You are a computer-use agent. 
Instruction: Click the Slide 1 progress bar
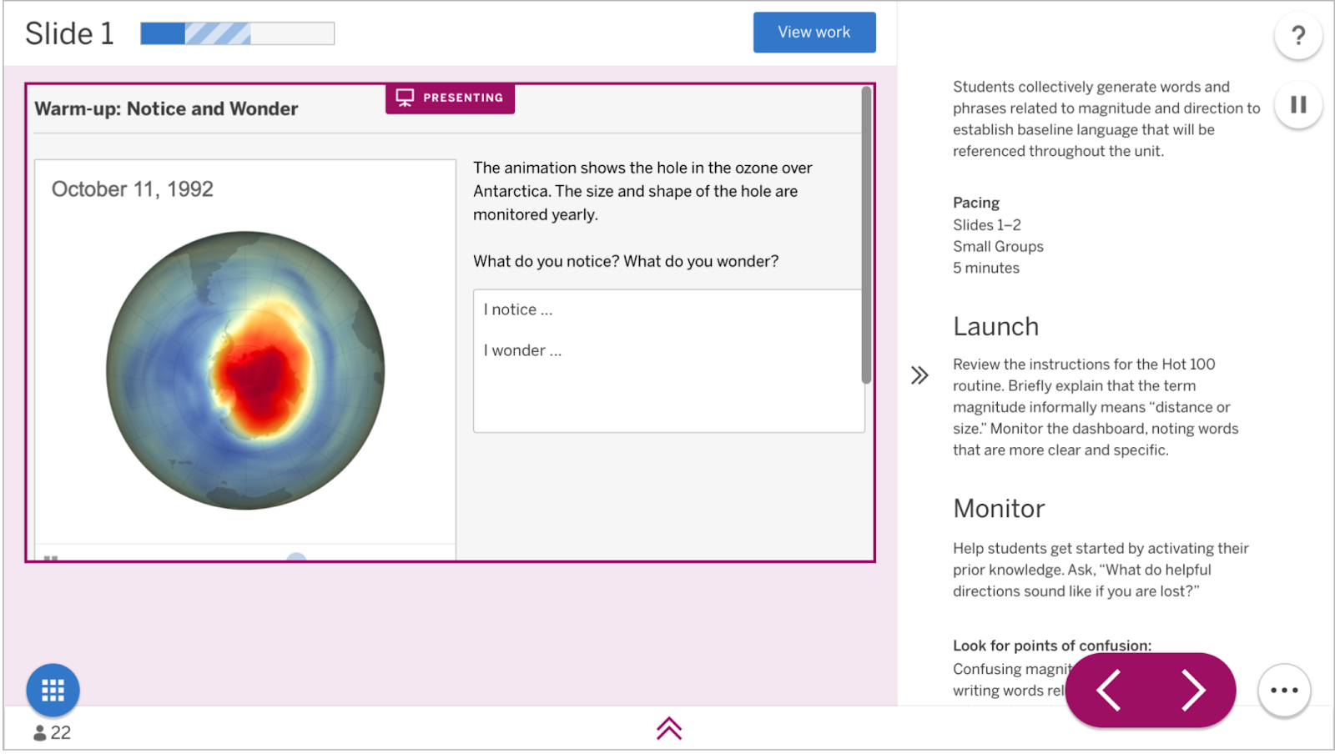point(237,33)
